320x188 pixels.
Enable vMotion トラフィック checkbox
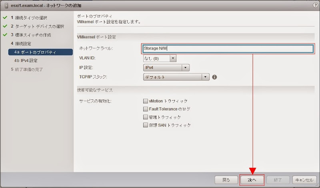tap(146, 101)
